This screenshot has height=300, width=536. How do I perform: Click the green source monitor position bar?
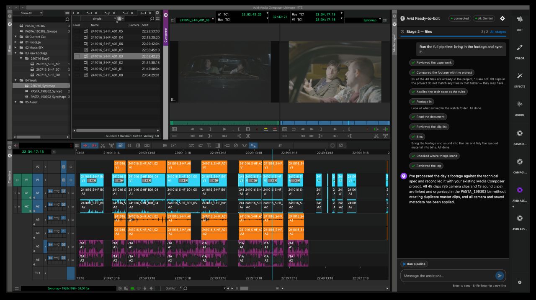pos(224,123)
